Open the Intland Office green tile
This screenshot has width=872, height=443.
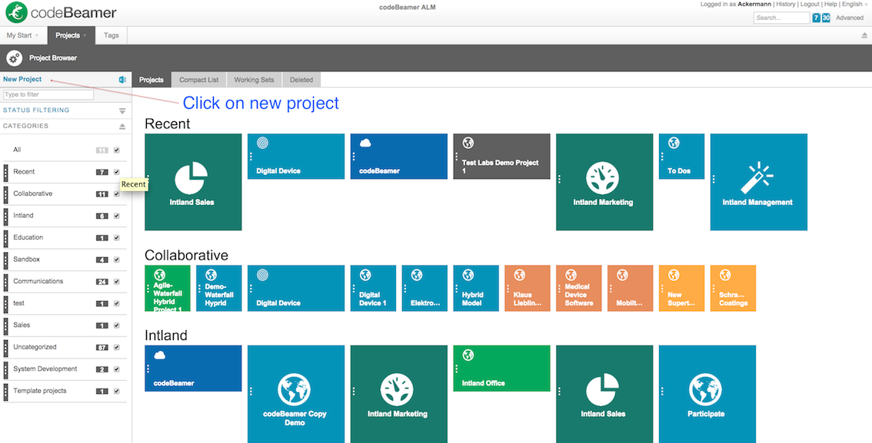tap(501, 369)
